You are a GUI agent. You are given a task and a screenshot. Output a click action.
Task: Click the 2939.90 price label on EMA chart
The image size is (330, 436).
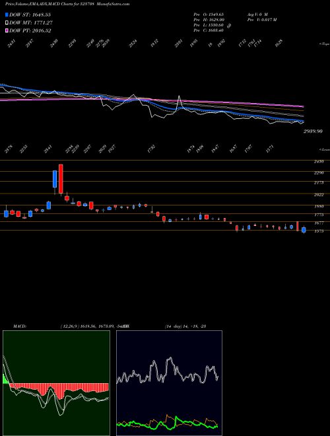coord(313,131)
